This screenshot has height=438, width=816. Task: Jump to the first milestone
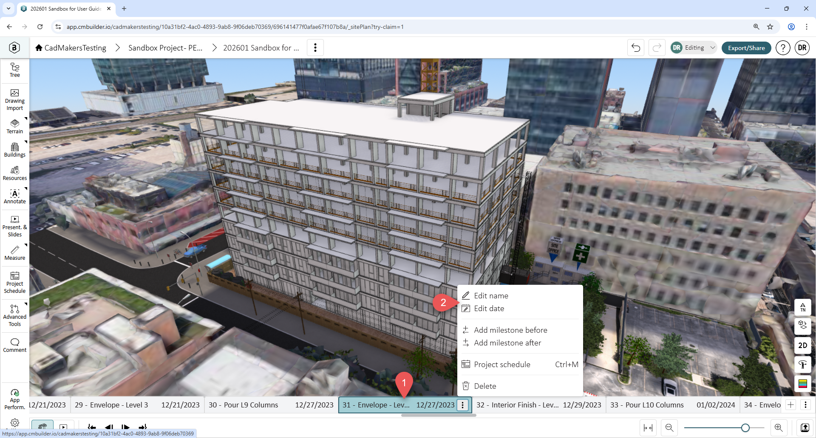(92, 427)
